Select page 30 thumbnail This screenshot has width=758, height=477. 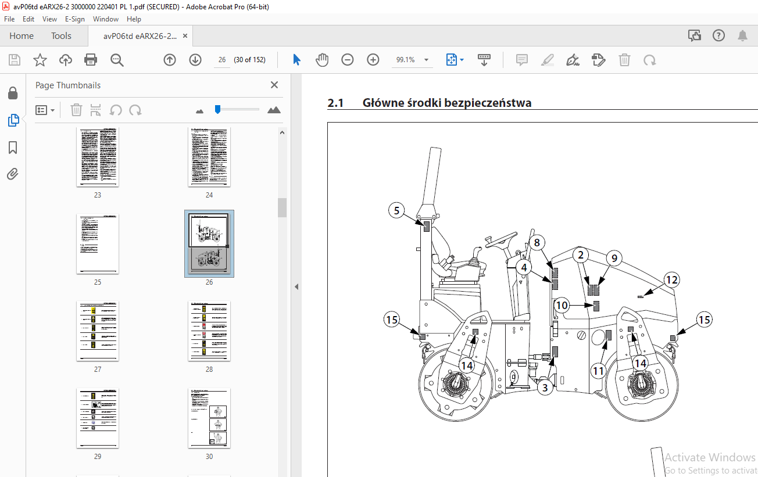tap(209, 418)
